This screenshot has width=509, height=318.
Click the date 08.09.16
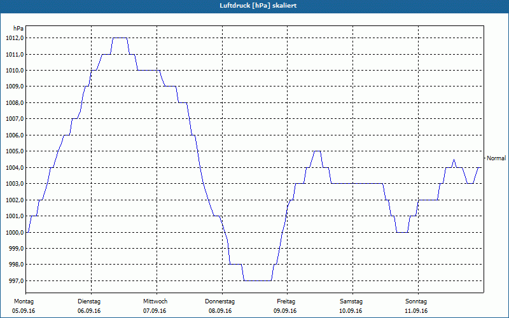(x=220, y=311)
